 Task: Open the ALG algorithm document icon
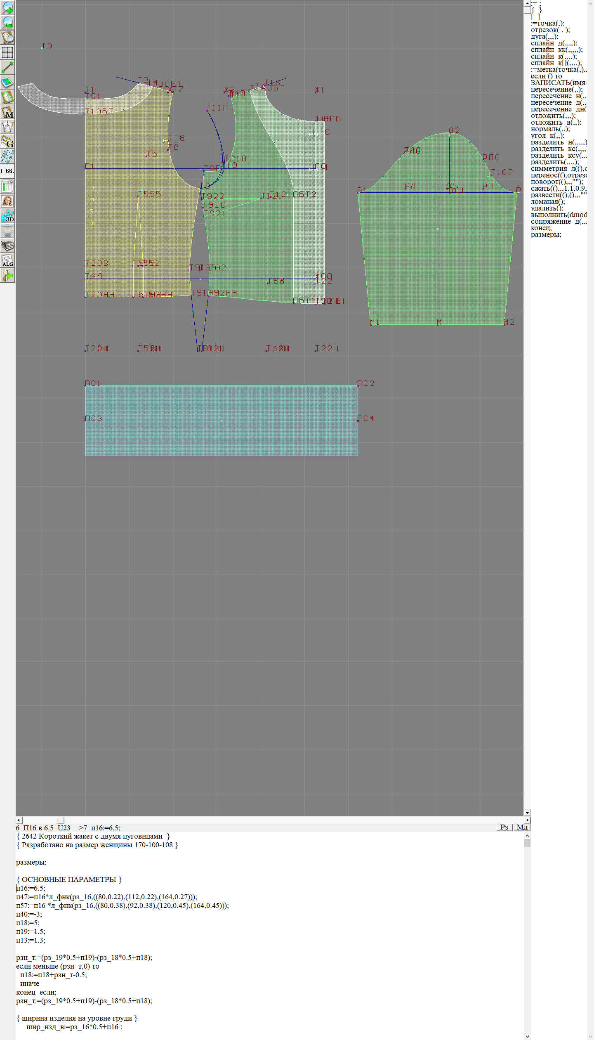pos(7,261)
